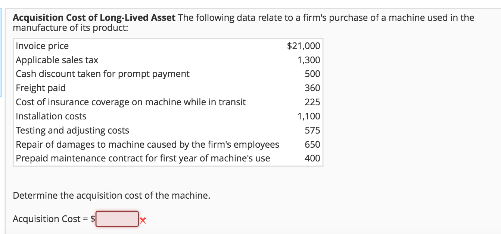Click the Installation costs label
Viewport: 501px width, 234px height.
point(51,116)
